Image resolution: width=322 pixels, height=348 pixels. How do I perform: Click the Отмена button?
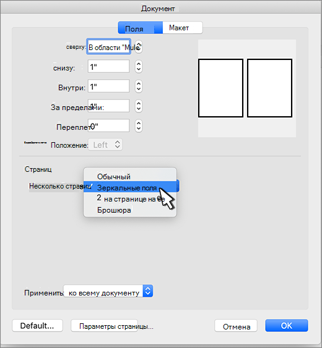click(x=236, y=326)
